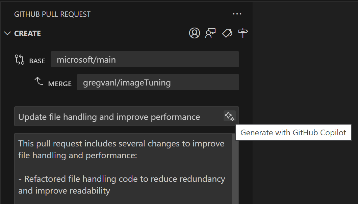Set a milestone with the signpost icon
Viewport: 358px width, 204px height.
coord(243,33)
